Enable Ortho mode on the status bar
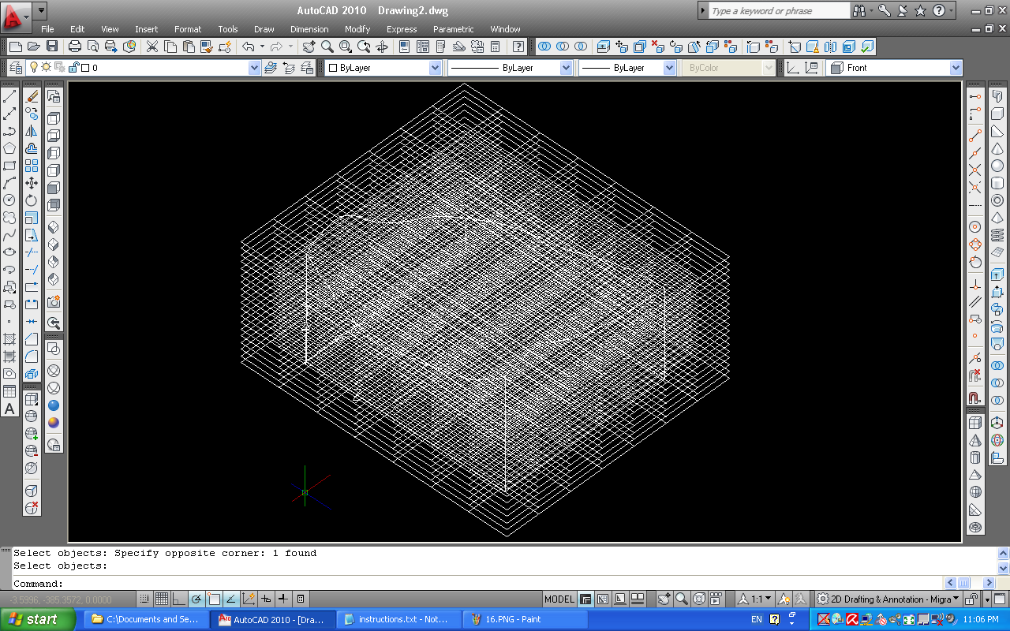The width and height of the screenshot is (1010, 631). (179, 599)
